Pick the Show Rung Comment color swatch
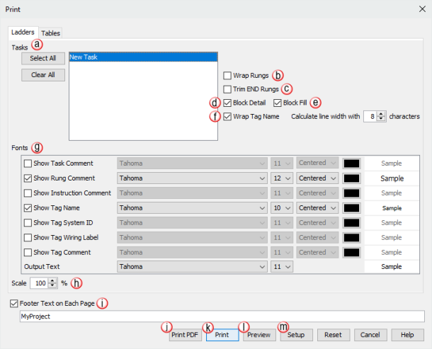Image resolution: width=432 pixels, height=349 pixels. [351, 178]
